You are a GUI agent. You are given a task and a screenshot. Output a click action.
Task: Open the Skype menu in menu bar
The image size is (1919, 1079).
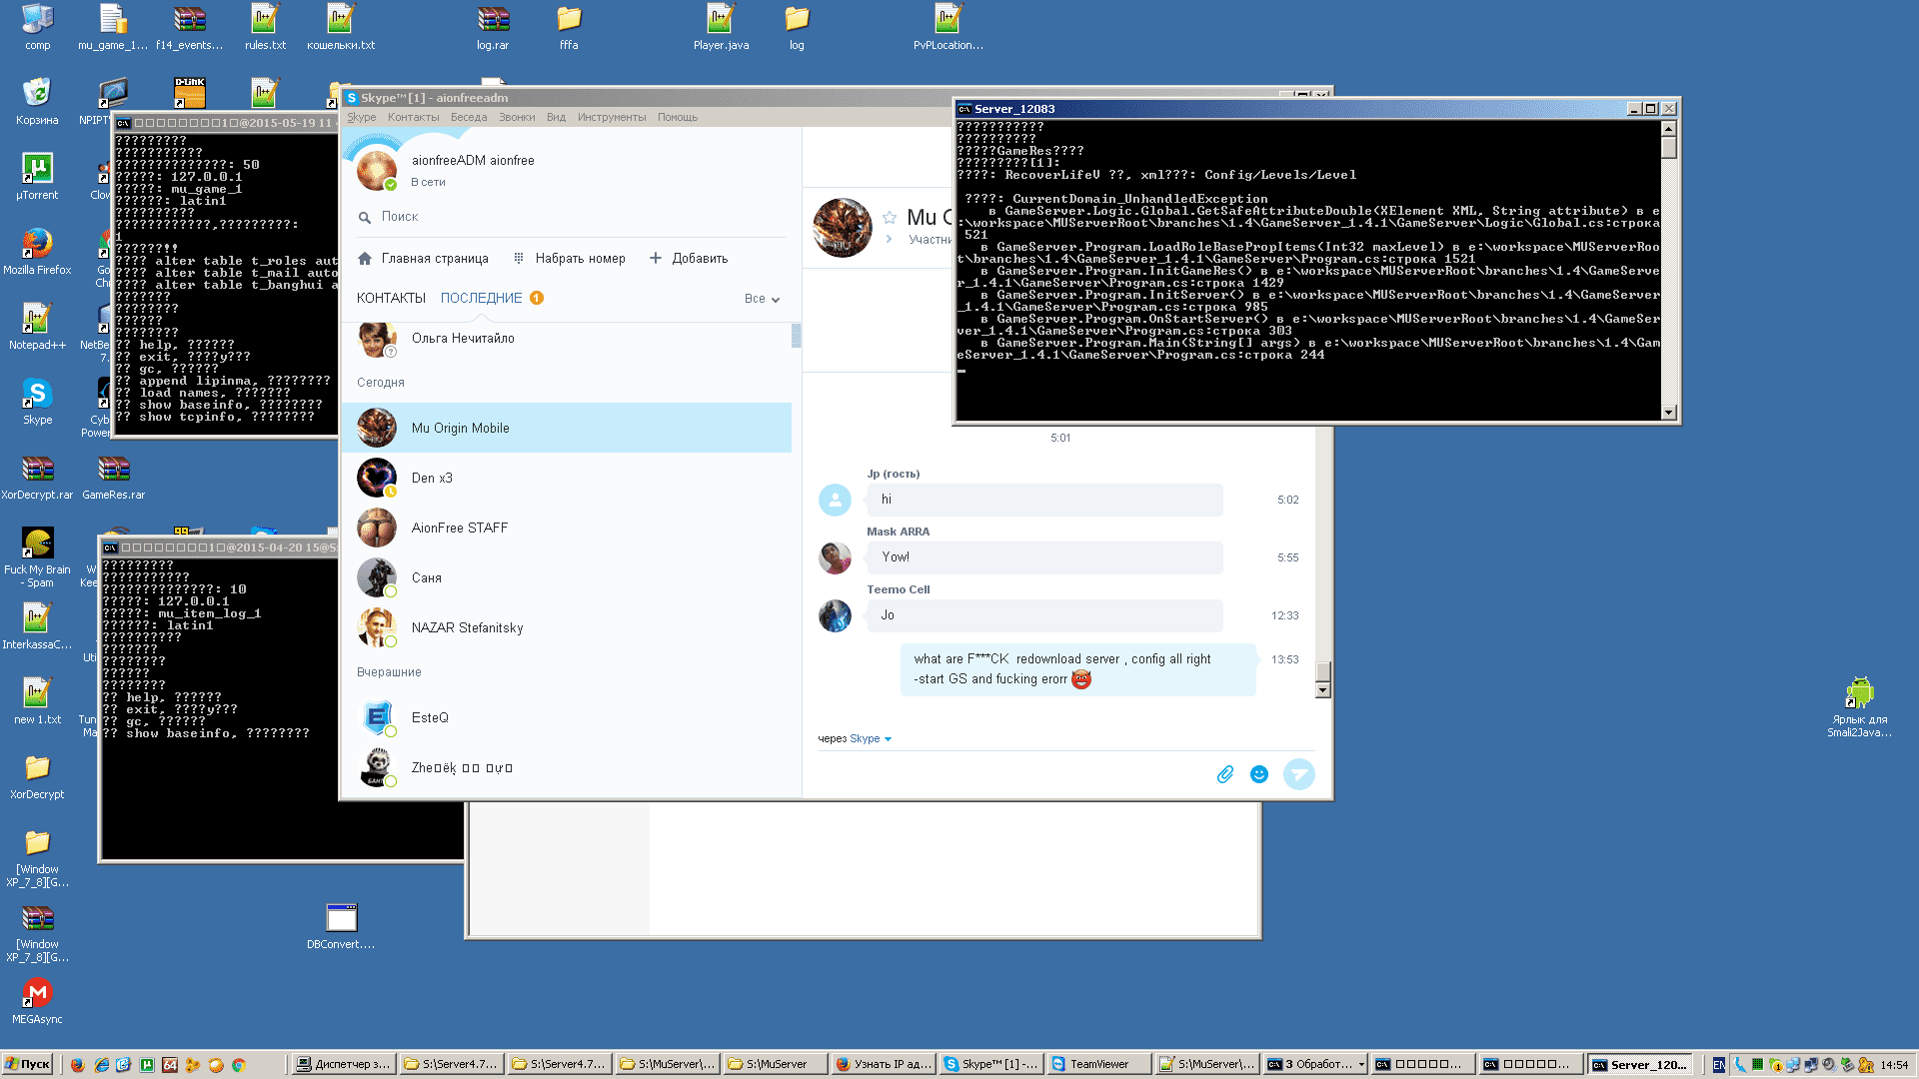tap(362, 118)
